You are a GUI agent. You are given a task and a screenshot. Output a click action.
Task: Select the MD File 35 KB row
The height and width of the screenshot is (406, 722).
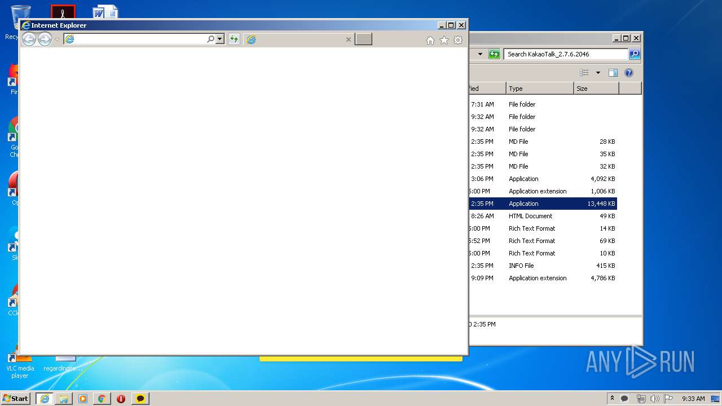[x=543, y=154]
